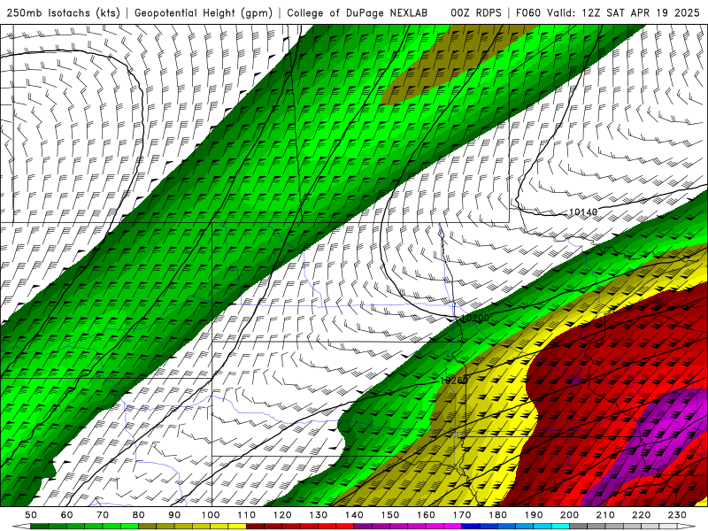This screenshot has height=531, width=708.
Task: Click the 160 value on the color scale
Action: pos(426,515)
